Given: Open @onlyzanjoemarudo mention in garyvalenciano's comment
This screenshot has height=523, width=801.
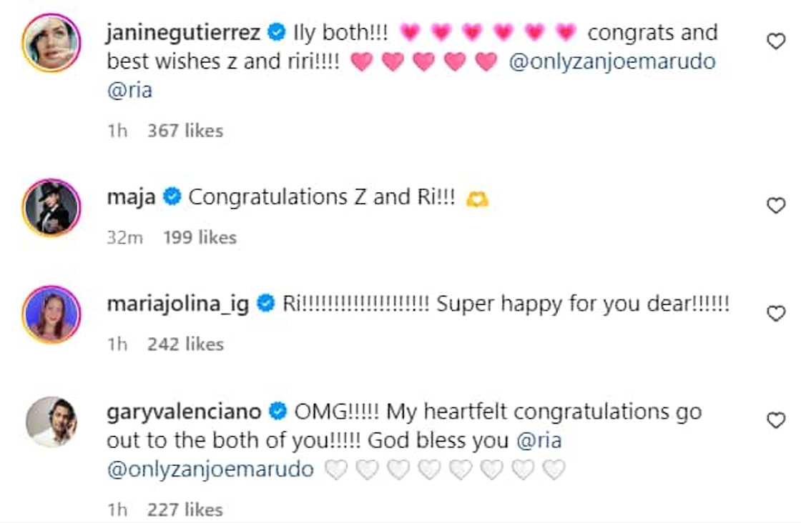Looking at the screenshot, I should 210,469.
